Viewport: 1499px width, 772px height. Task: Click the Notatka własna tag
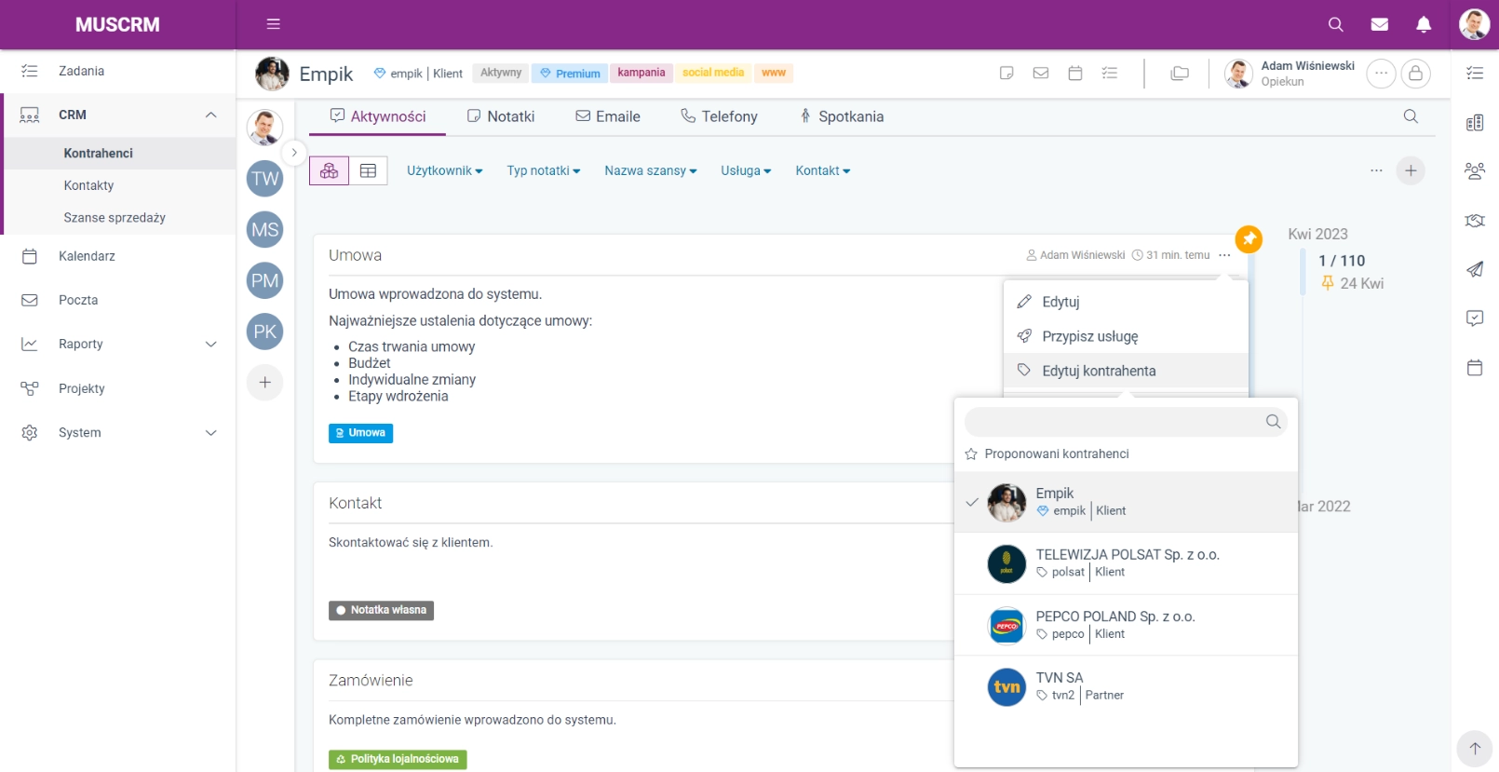coord(381,611)
